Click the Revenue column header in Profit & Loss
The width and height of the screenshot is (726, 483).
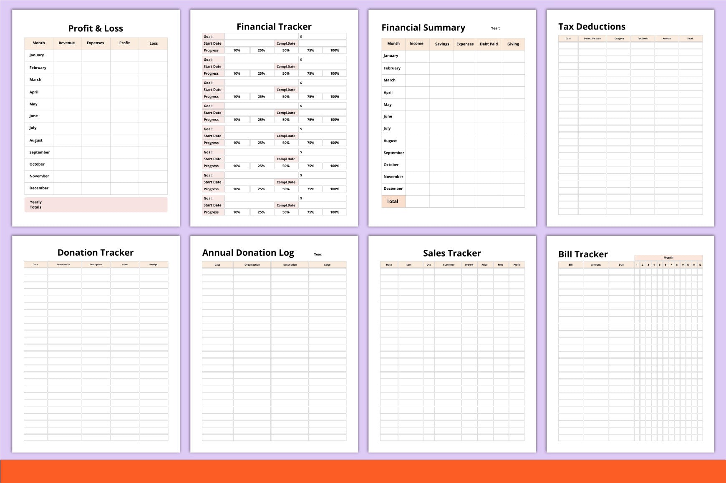(x=67, y=43)
